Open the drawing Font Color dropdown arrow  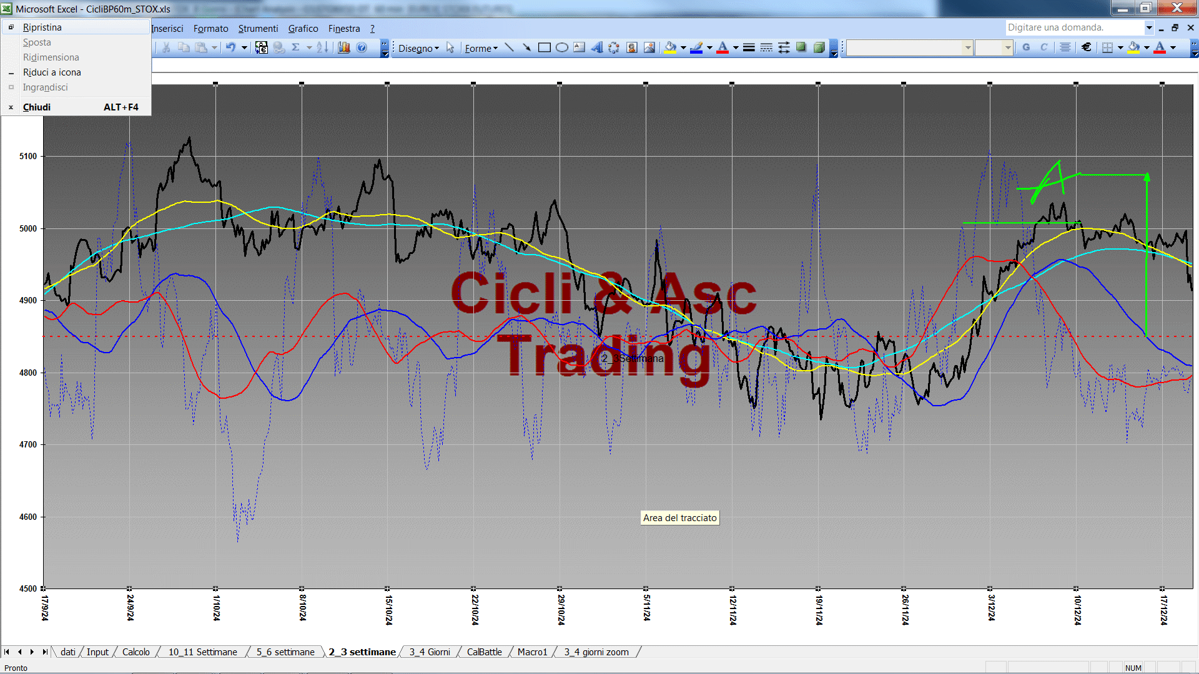736,47
